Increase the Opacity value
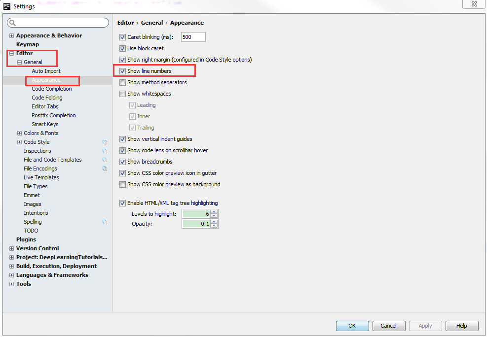Screen dimensions: 487x337 [214, 222]
